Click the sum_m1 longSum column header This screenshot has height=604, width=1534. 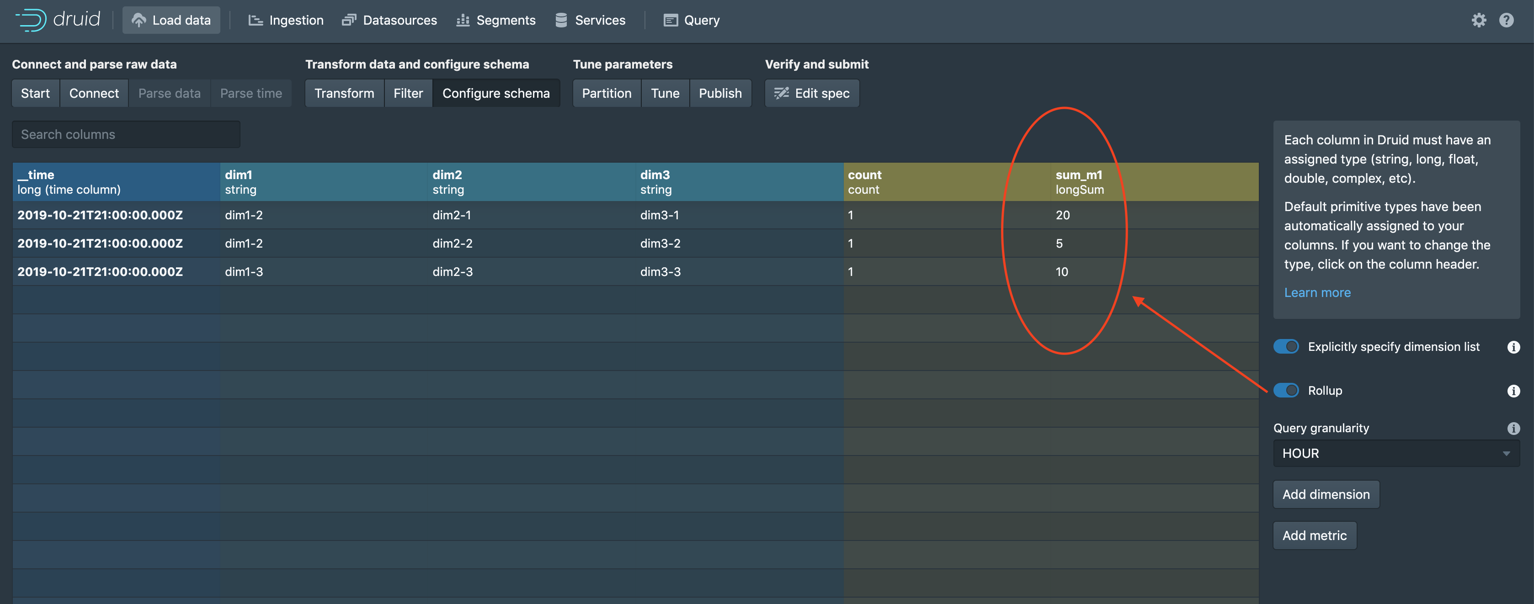1079,182
